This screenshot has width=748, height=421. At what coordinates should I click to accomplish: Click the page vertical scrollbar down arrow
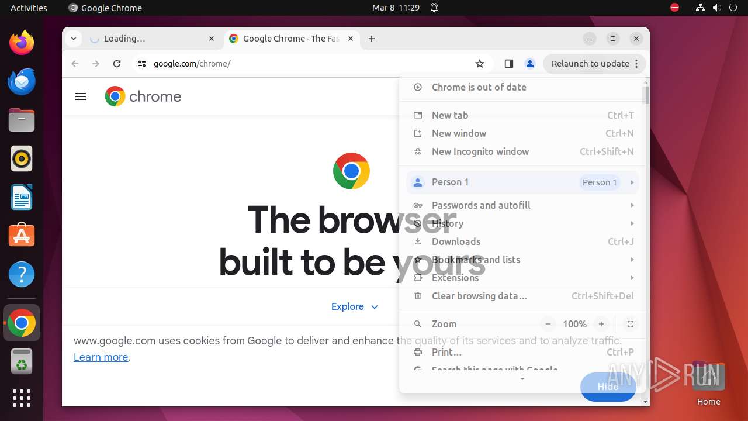(x=646, y=402)
